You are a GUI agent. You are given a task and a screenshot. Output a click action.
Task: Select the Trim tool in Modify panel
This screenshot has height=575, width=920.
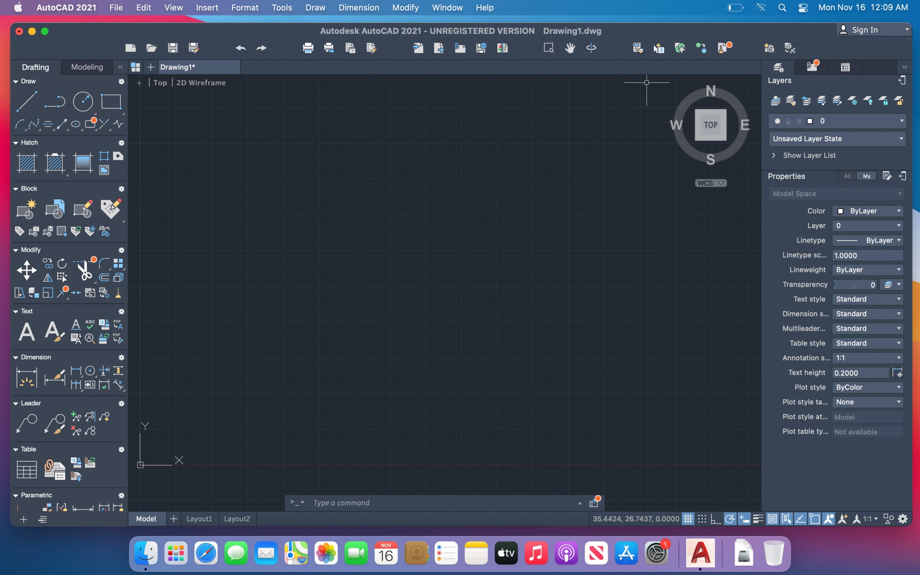click(85, 270)
